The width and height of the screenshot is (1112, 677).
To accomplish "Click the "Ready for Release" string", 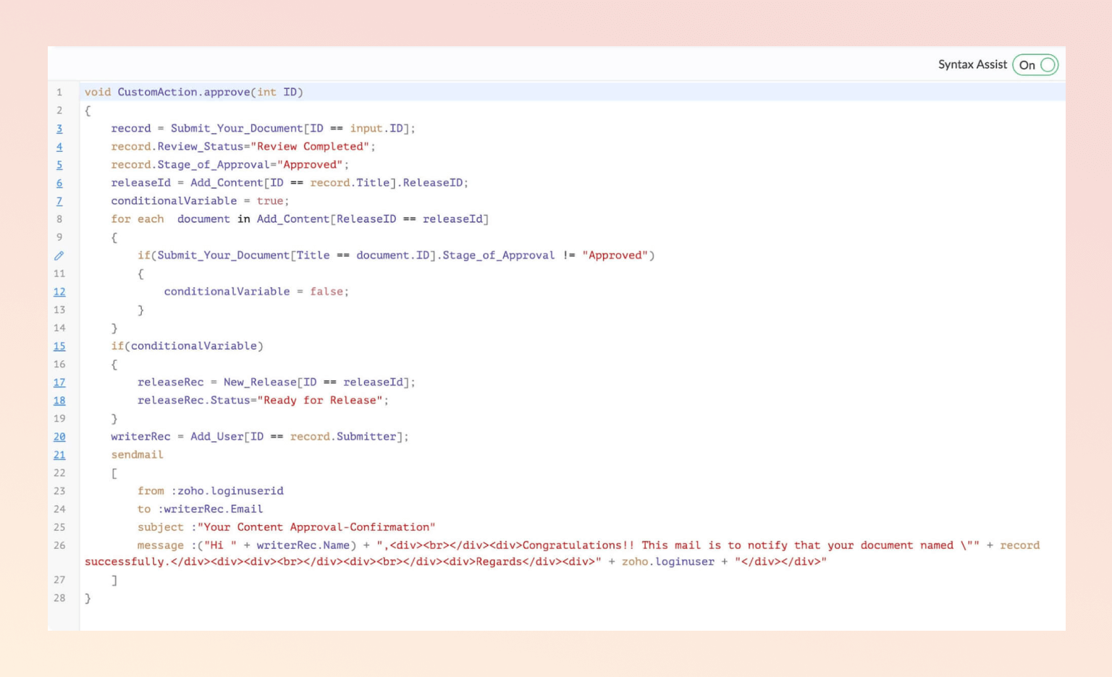I will 319,400.
